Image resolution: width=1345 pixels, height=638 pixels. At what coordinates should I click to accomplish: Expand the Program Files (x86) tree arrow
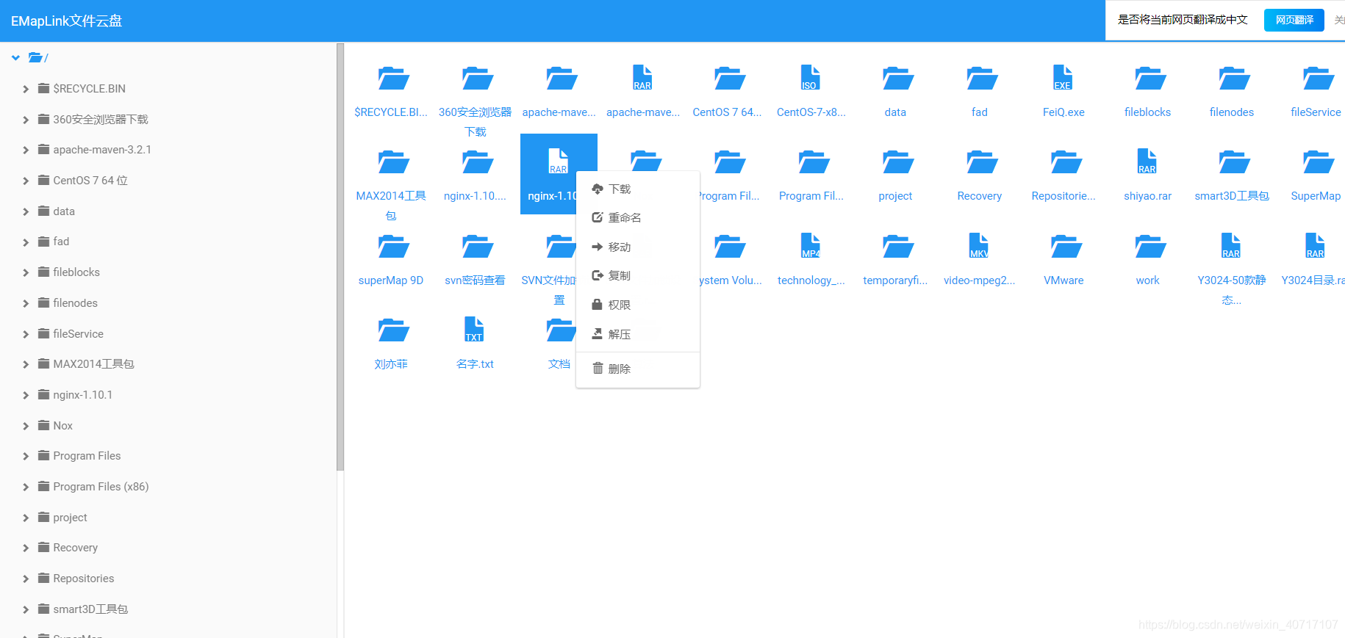[26, 487]
